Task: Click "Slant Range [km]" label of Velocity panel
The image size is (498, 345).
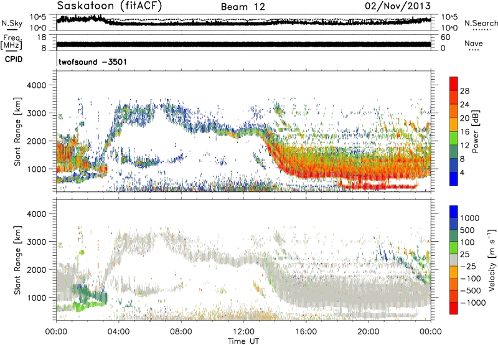Action: pos(18,260)
